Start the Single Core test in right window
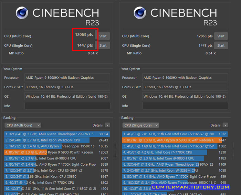 pos(221,46)
